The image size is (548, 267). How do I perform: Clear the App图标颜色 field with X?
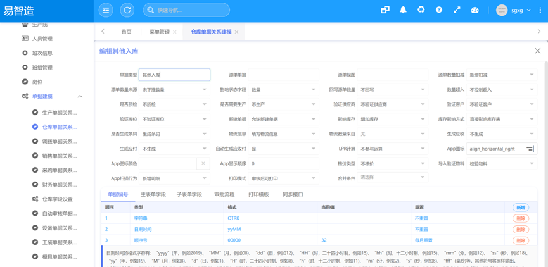click(x=203, y=163)
